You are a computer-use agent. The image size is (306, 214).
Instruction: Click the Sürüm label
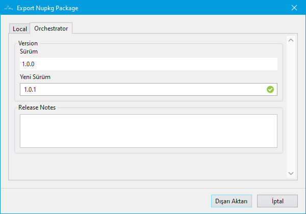[29, 51]
